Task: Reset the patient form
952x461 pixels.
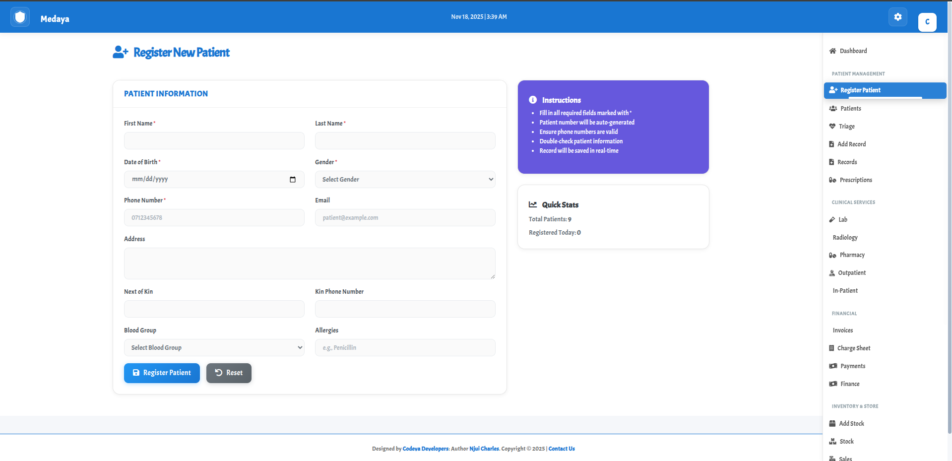Action: pos(229,373)
